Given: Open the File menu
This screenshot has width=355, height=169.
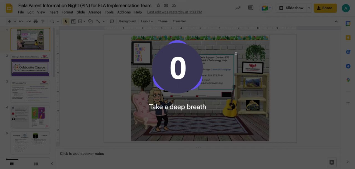Looking at the screenshot, I should click(21, 12).
